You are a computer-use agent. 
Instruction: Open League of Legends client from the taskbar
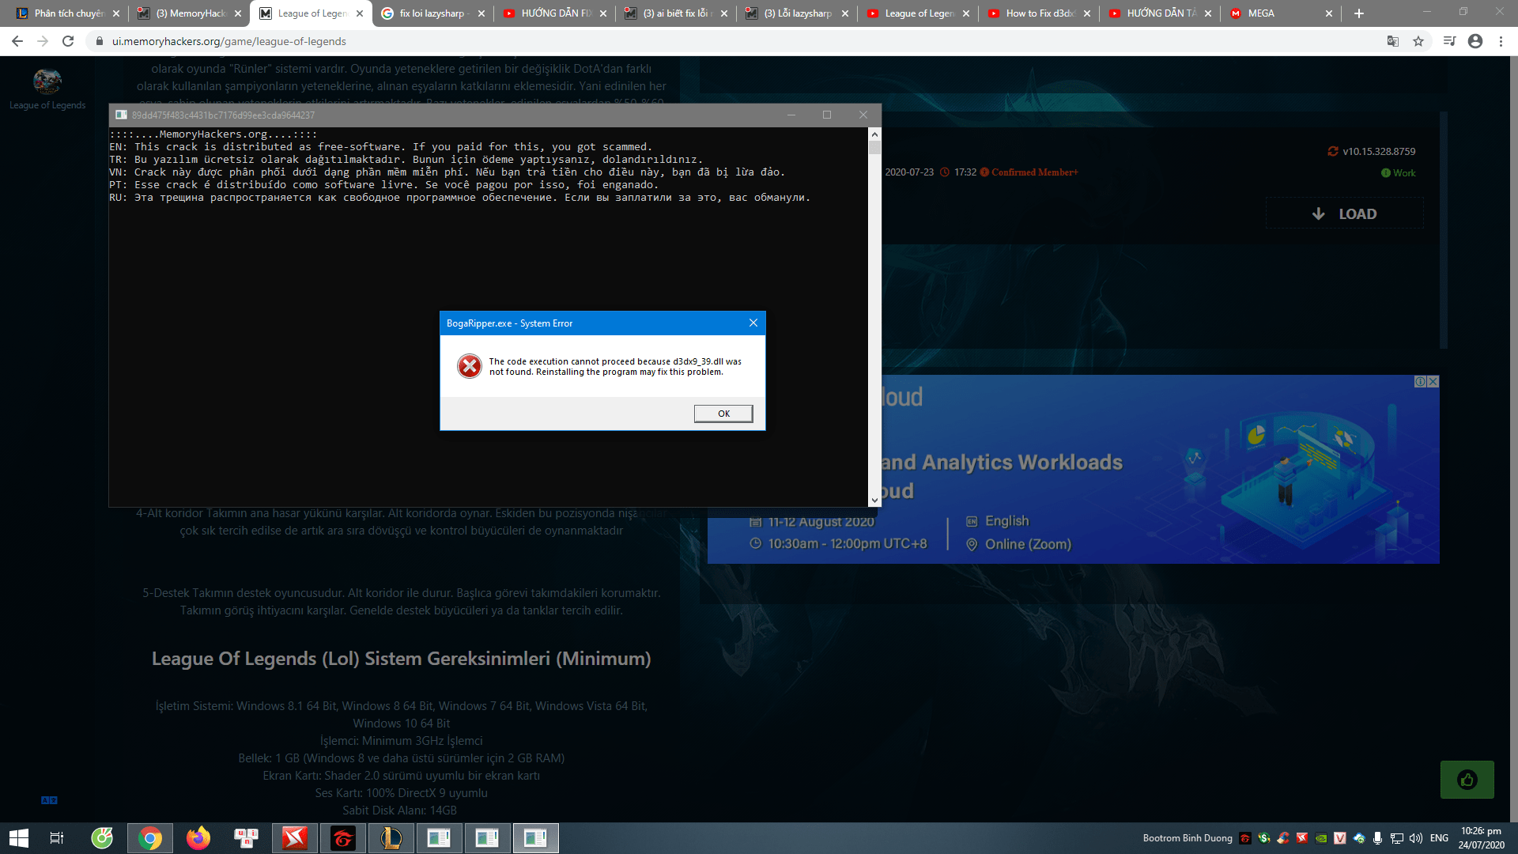(391, 838)
